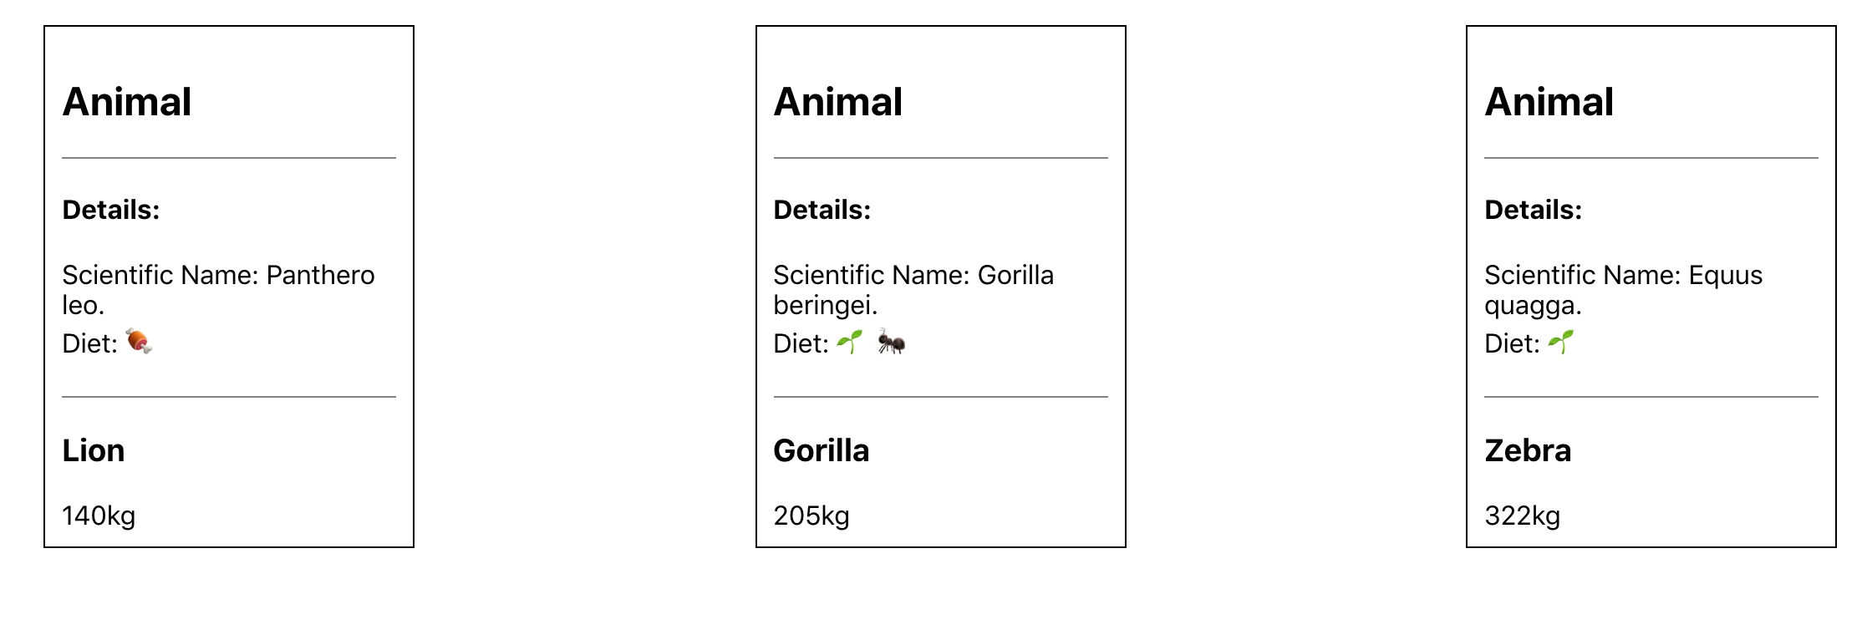The width and height of the screenshot is (1867, 635).
Task: Click the Animal title on the Lion card
Action: pyautogui.click(x=127, y=102)
